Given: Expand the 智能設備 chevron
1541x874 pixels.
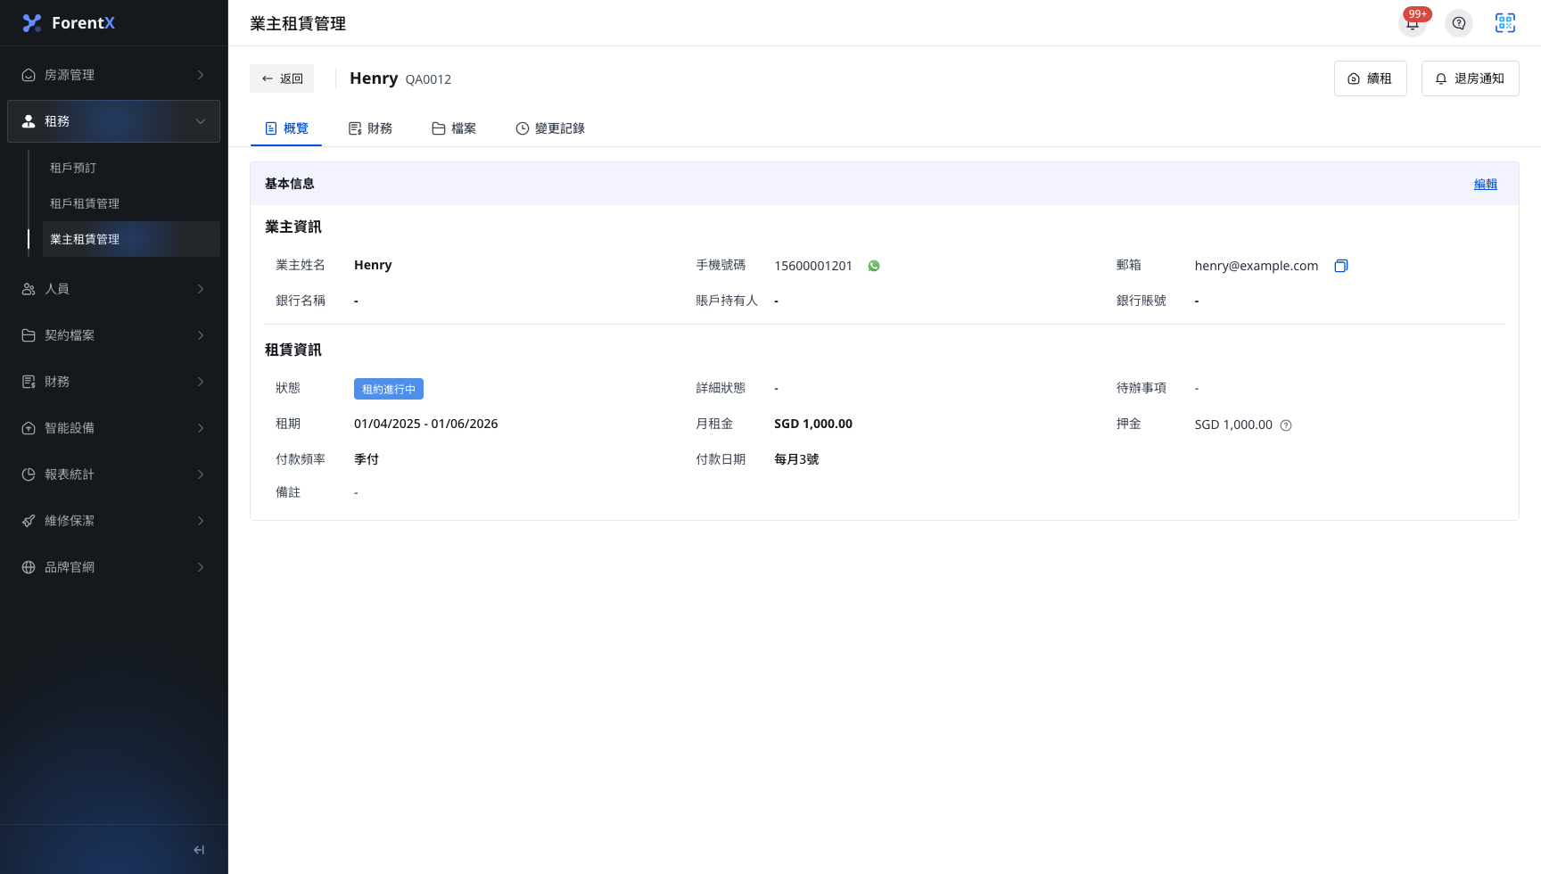Looking at the screenshot, I should point(201,428).
